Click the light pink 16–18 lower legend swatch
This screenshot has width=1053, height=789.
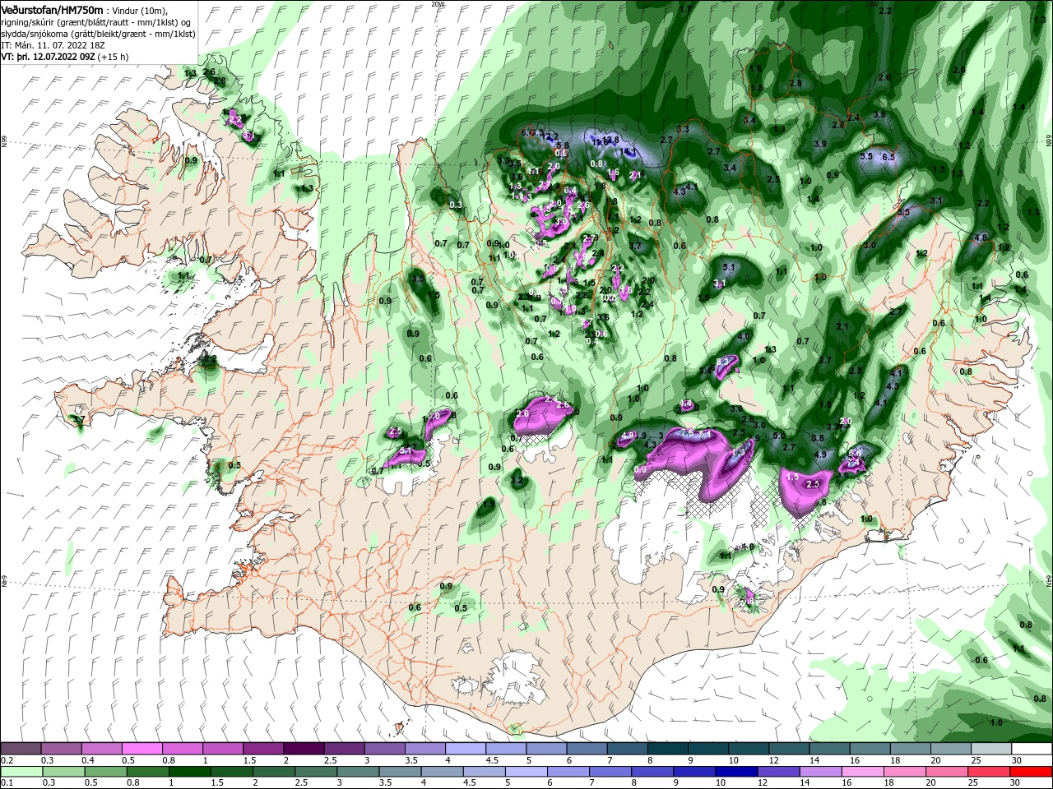pyautogui.click(x=863, y=772)
